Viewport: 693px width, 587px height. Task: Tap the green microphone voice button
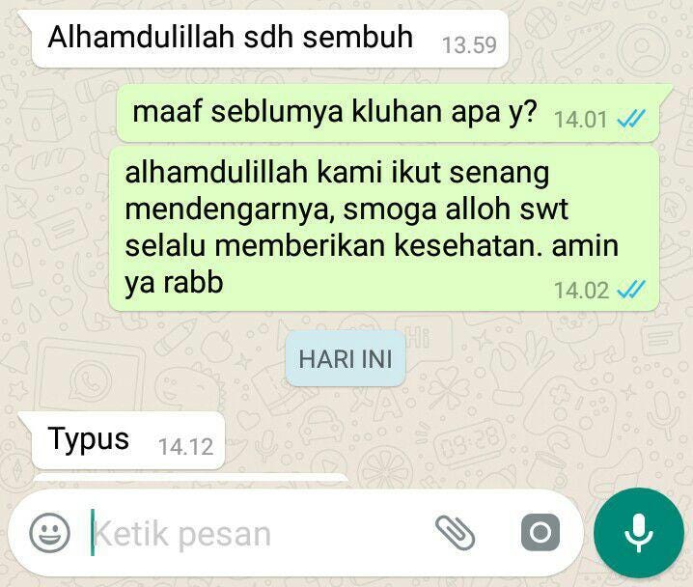639,533
